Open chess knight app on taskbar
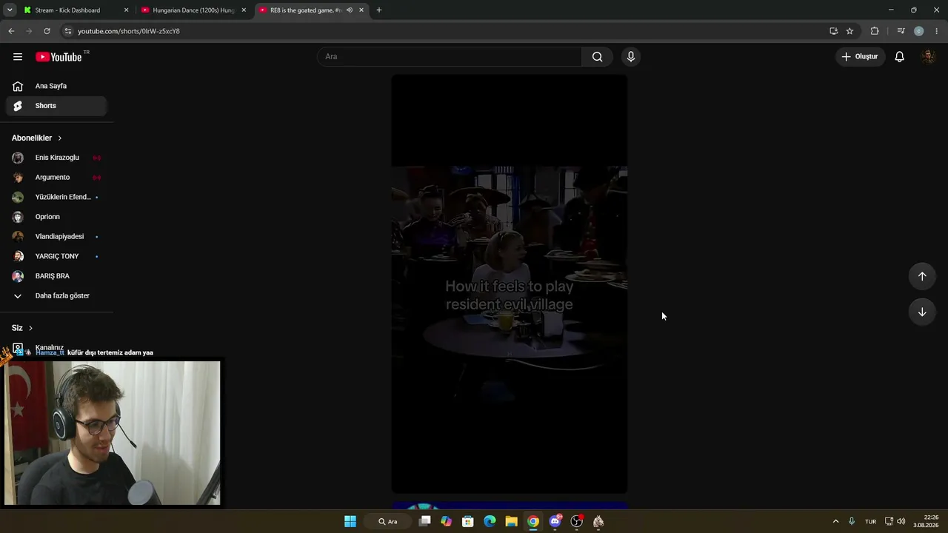 (x=598, y=521)
